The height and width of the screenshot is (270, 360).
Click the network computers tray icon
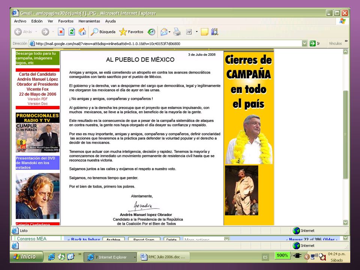point(314,256)
